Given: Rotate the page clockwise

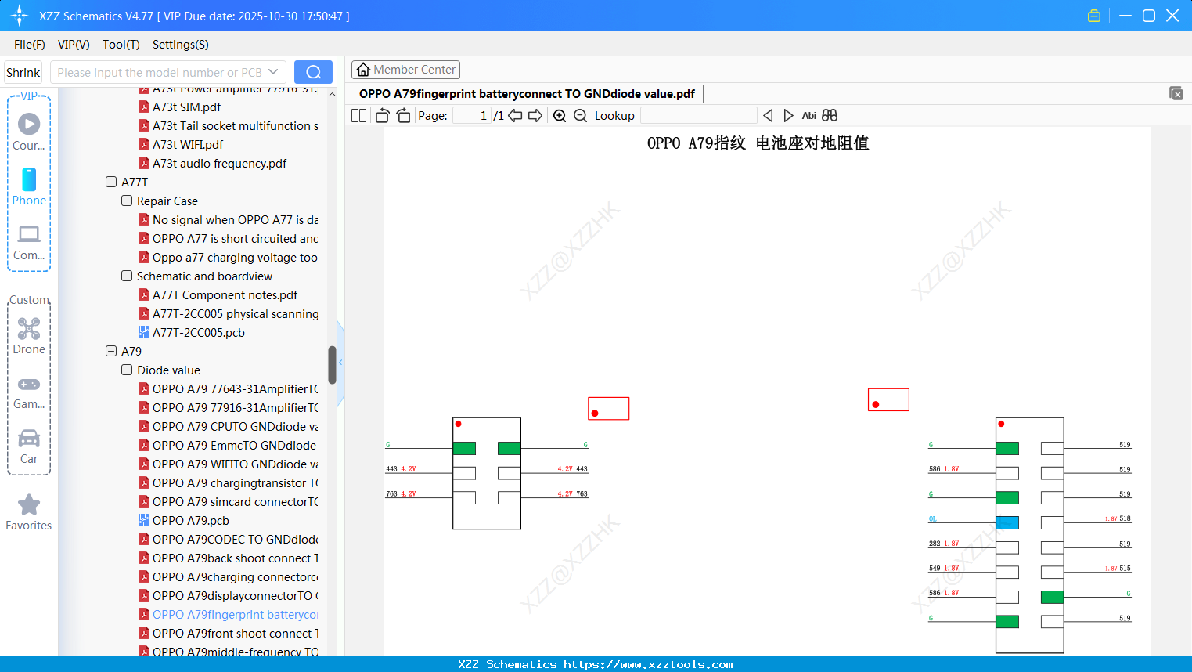Looking at the screenshot, I should pyautogui.click(x=403, y=116).
